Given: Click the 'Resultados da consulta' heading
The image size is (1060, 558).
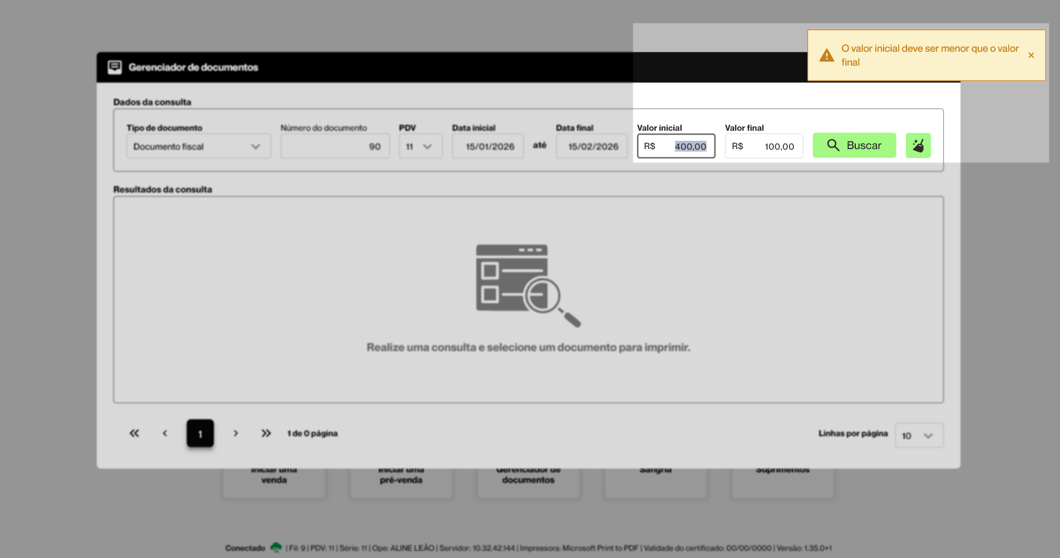Looking at the screenshot, I should (162, 189).
